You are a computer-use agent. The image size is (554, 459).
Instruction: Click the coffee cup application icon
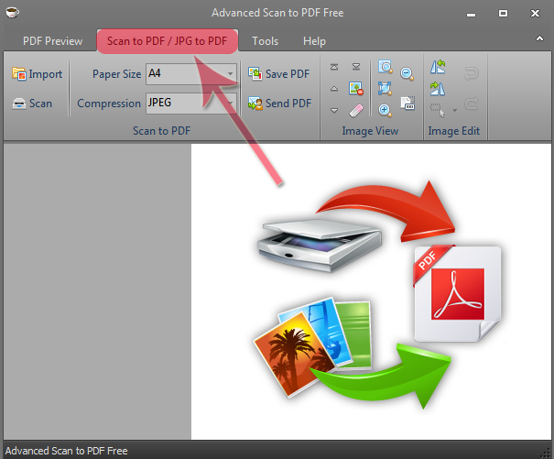tap(13, 13)
